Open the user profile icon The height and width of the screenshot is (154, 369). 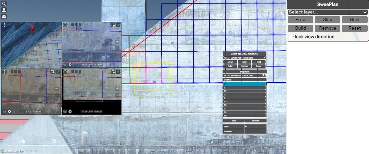coord(4,10)
